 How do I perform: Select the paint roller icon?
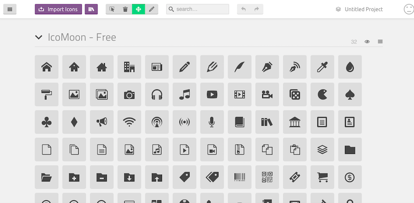[46, 95]
